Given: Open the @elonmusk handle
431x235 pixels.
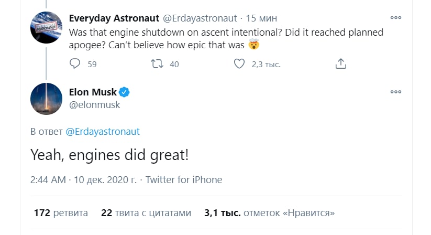Looking at the screenshot, I should click(x=95, y=105).
